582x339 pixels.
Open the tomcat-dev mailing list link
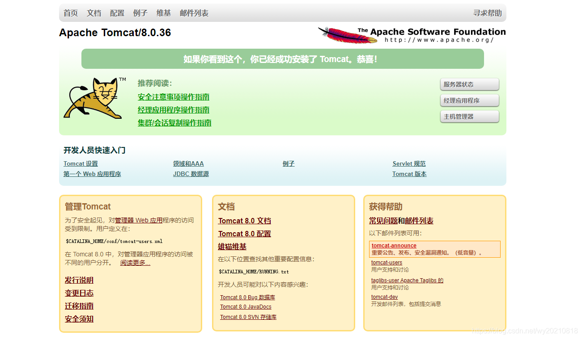[384, 297]
